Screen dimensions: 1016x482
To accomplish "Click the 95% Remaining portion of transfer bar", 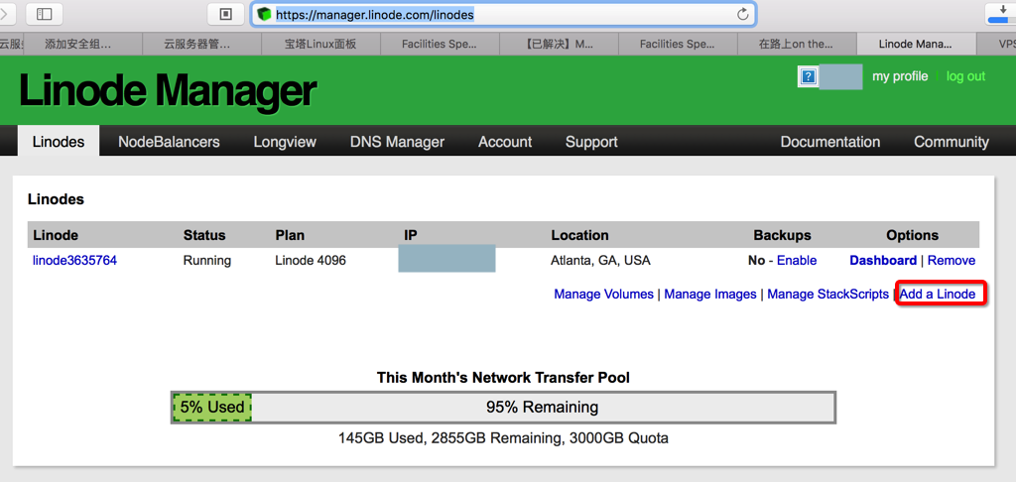I will coord(543,408).
